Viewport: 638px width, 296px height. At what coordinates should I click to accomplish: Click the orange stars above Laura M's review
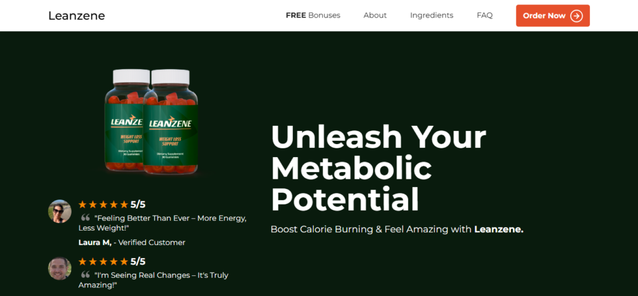tap(103, 204)
